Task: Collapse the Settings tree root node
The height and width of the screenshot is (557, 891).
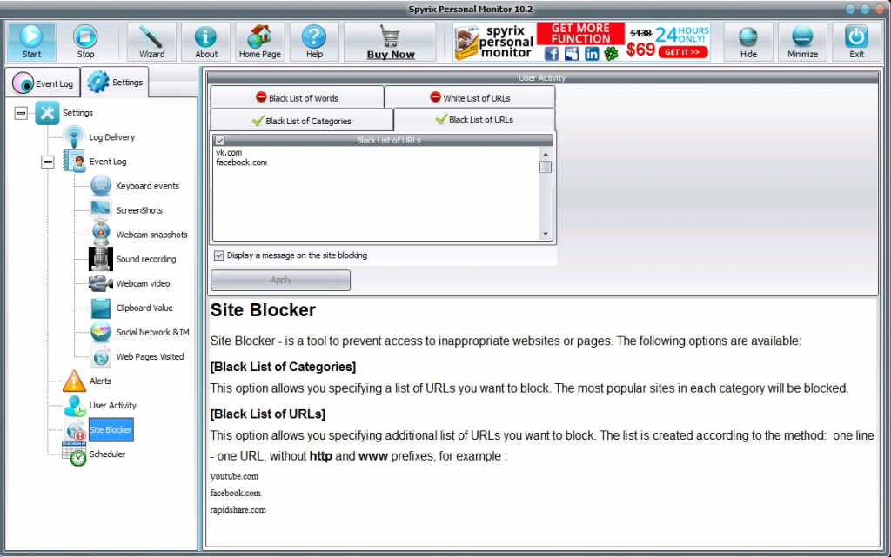Action: pyautogui.click(x=21, y=113)
